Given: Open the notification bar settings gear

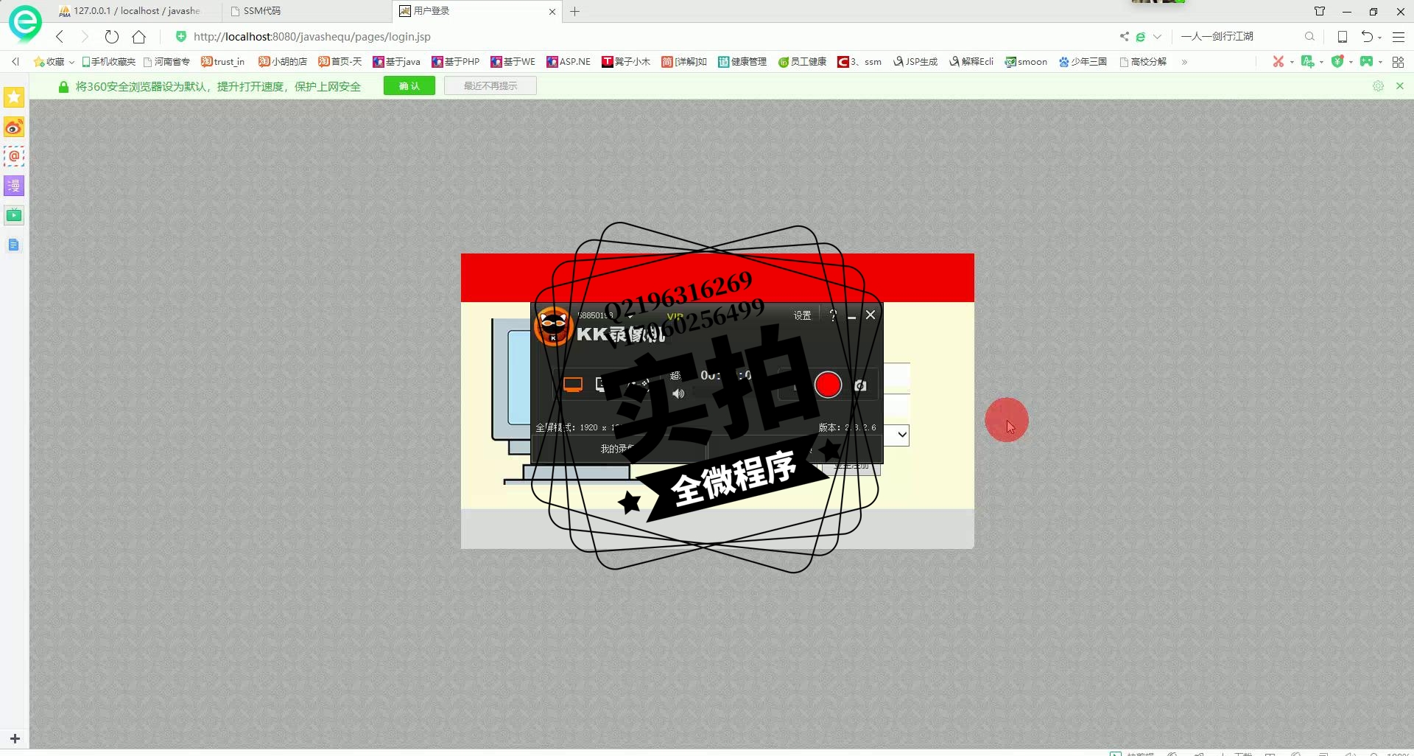Looking at the screenshot, I should click(1378, 86).
